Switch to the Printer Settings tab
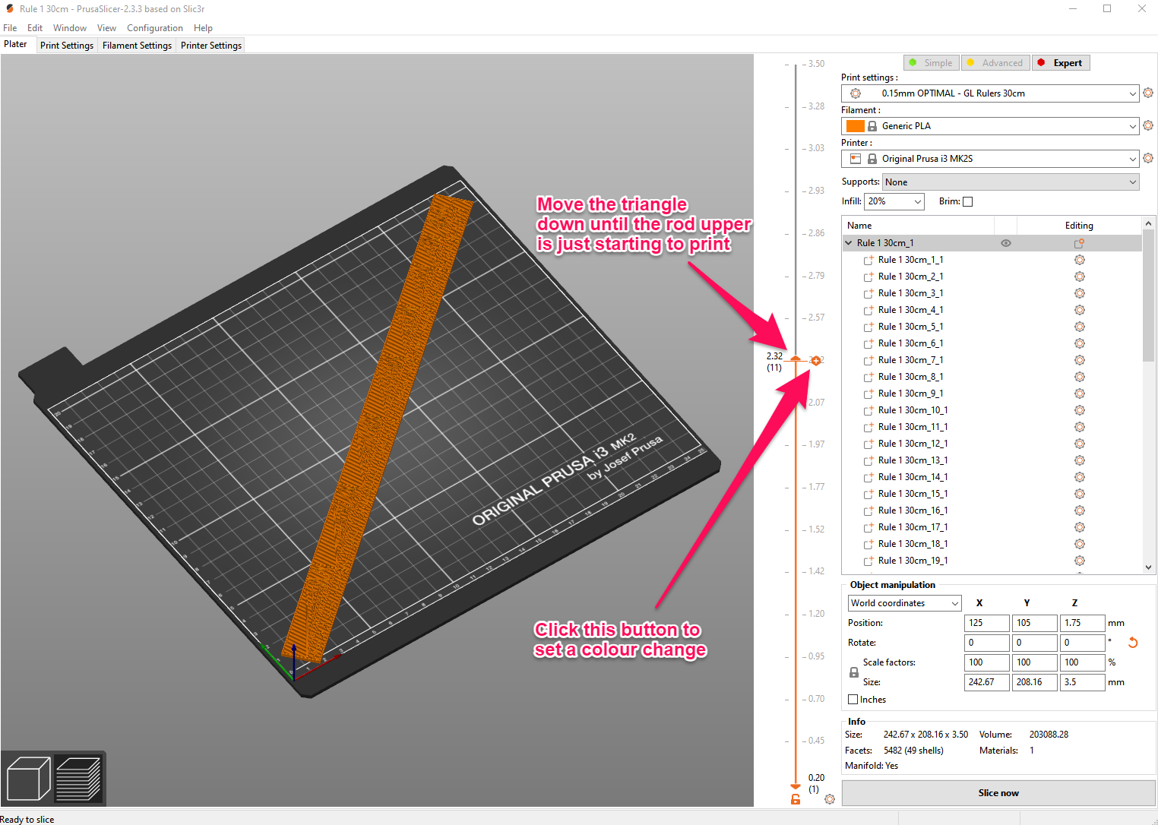Image resolution: width=1158 pixels, height=825 pixels. point(211,46)
